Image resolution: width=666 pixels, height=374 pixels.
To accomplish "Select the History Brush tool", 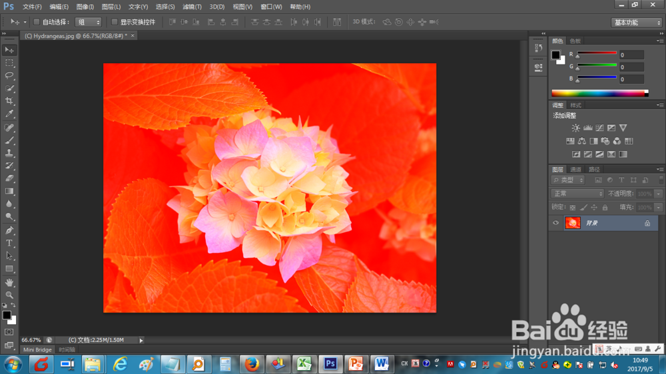I will pyautogui.click(x=9, y=166).
